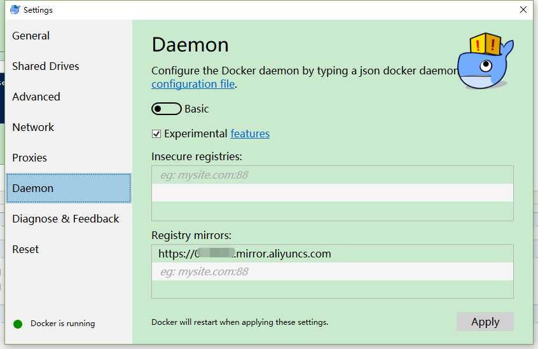
Task: Click the Docker icon in title bar
Action: point(15,10)
